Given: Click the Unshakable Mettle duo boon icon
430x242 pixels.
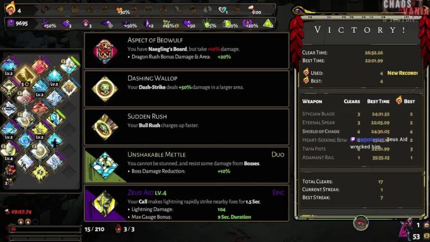Looking at the screenshot, I should [105, 165].
